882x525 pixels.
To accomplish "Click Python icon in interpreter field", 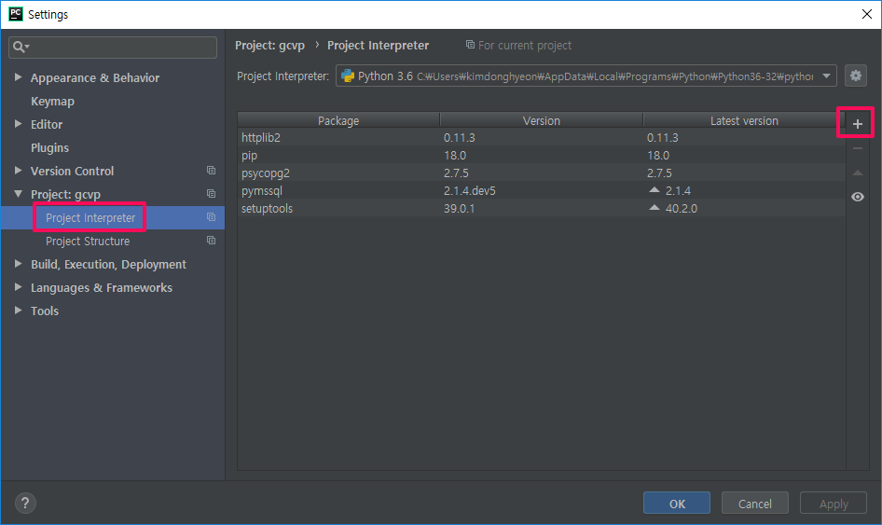I will tap(348, 76).
